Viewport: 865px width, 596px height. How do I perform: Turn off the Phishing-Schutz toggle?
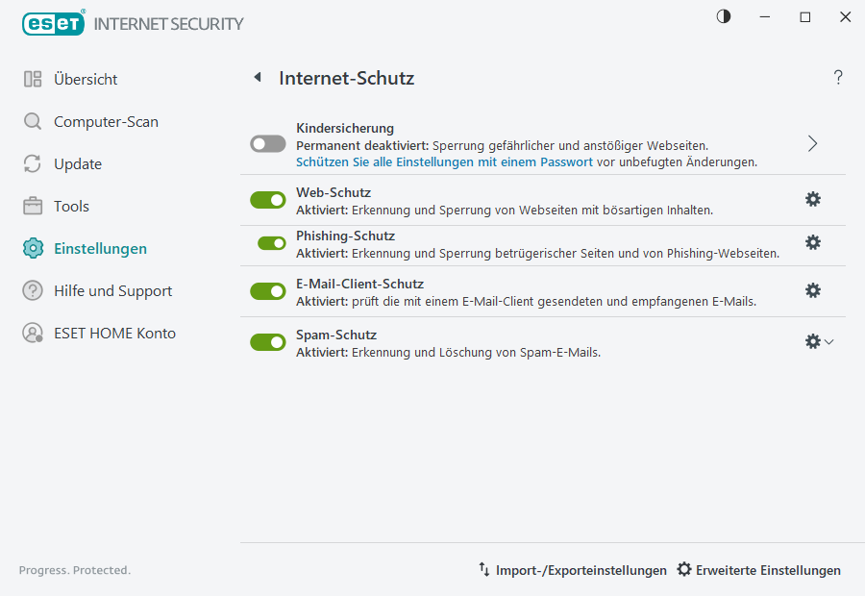coord(272,243)
